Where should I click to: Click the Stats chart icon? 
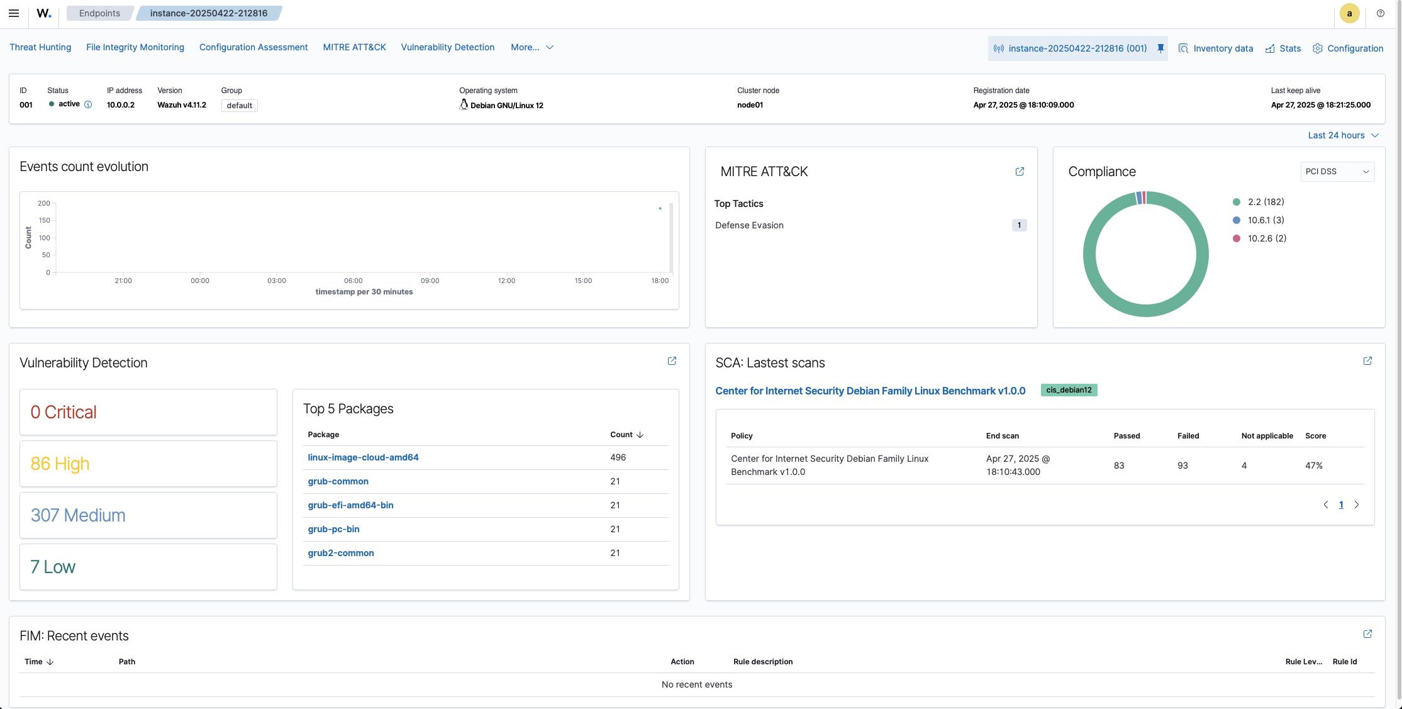tap(1270, 48)
